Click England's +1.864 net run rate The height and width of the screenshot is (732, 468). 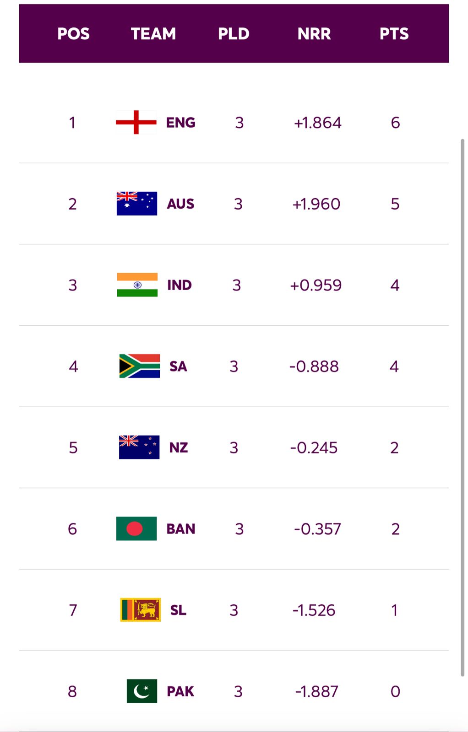(317, 123)
